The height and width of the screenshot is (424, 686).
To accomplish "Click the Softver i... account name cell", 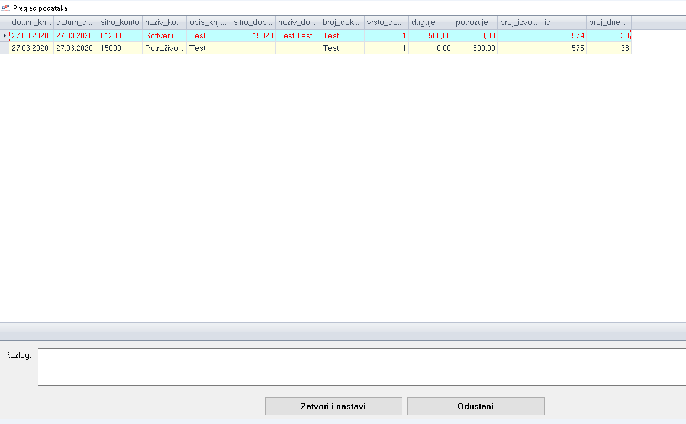I will tap(164, 36).
